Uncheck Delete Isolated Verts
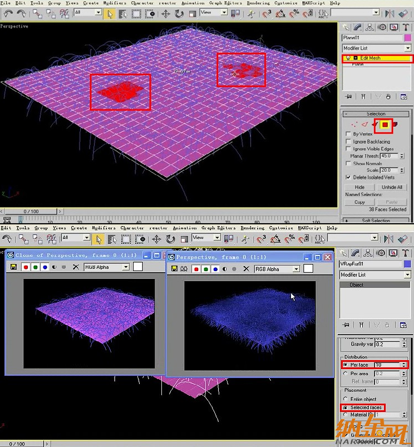 point(348,177)
